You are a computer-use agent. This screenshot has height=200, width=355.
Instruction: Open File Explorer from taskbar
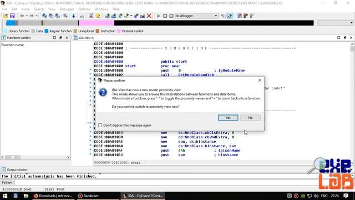[x=26, y=196]
